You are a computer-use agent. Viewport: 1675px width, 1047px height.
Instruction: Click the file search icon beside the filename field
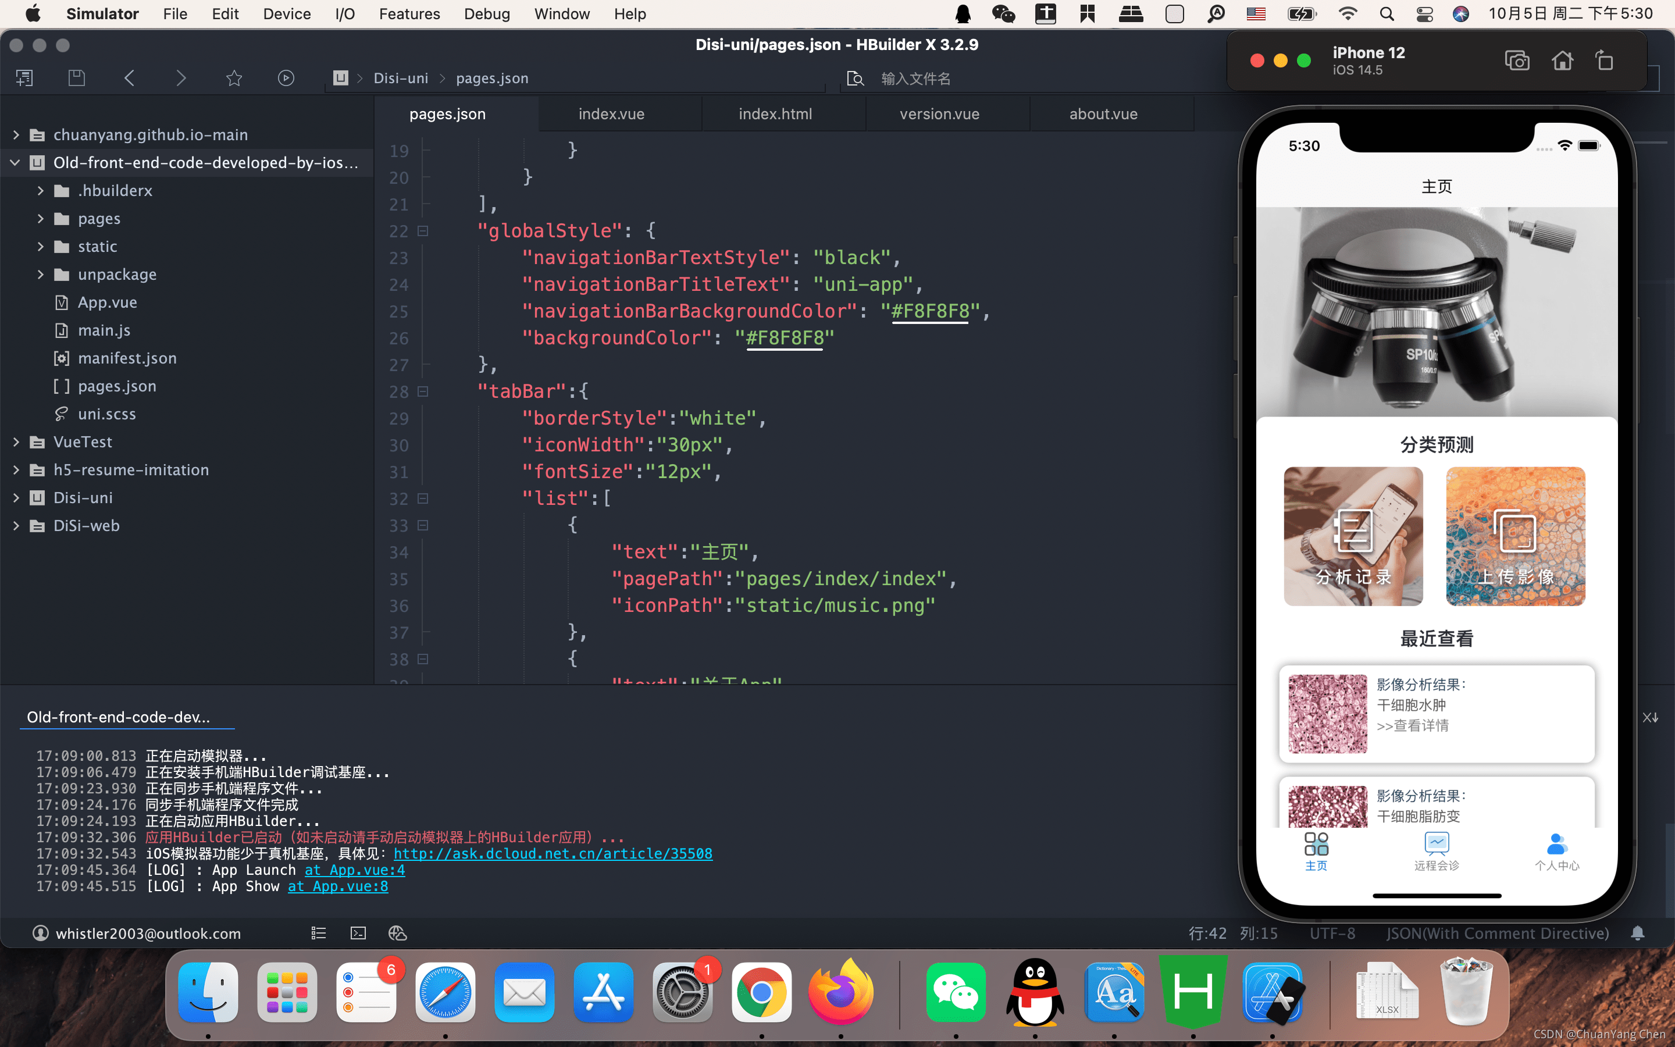(856, 79)
